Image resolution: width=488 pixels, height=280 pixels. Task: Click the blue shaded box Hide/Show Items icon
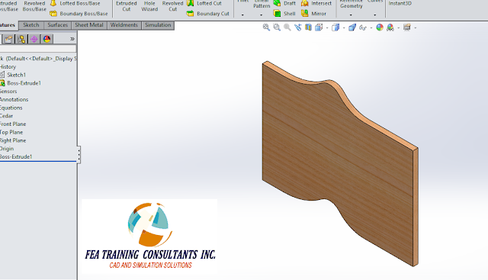click(x=352, y=27)
